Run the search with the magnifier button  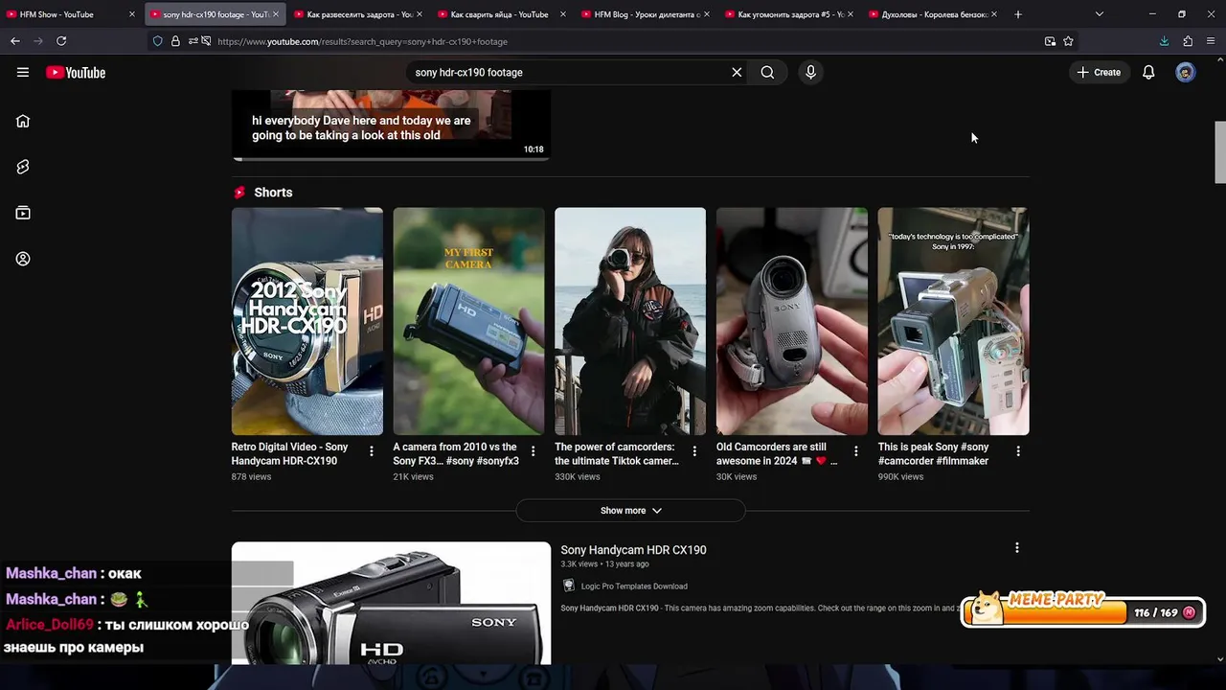[x=767, y=72]
